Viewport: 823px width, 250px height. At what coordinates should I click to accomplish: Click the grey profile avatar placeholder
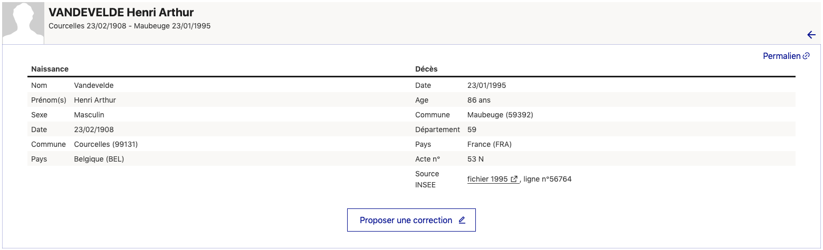(22, 23)
